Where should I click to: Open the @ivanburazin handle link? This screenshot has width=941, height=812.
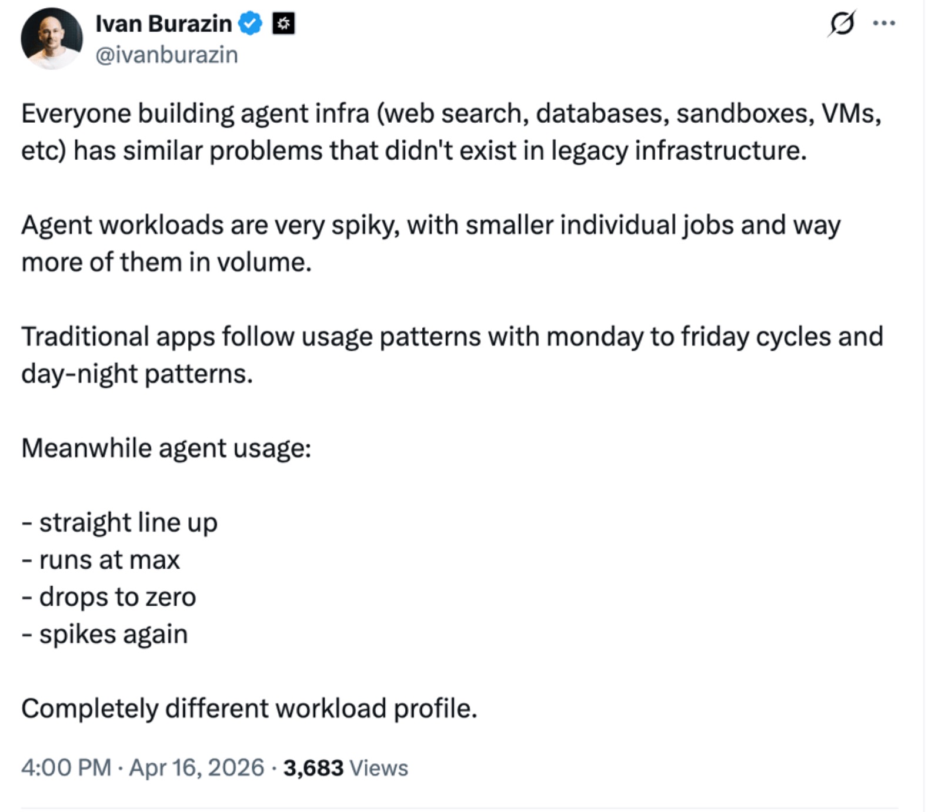tap(166, 55)
